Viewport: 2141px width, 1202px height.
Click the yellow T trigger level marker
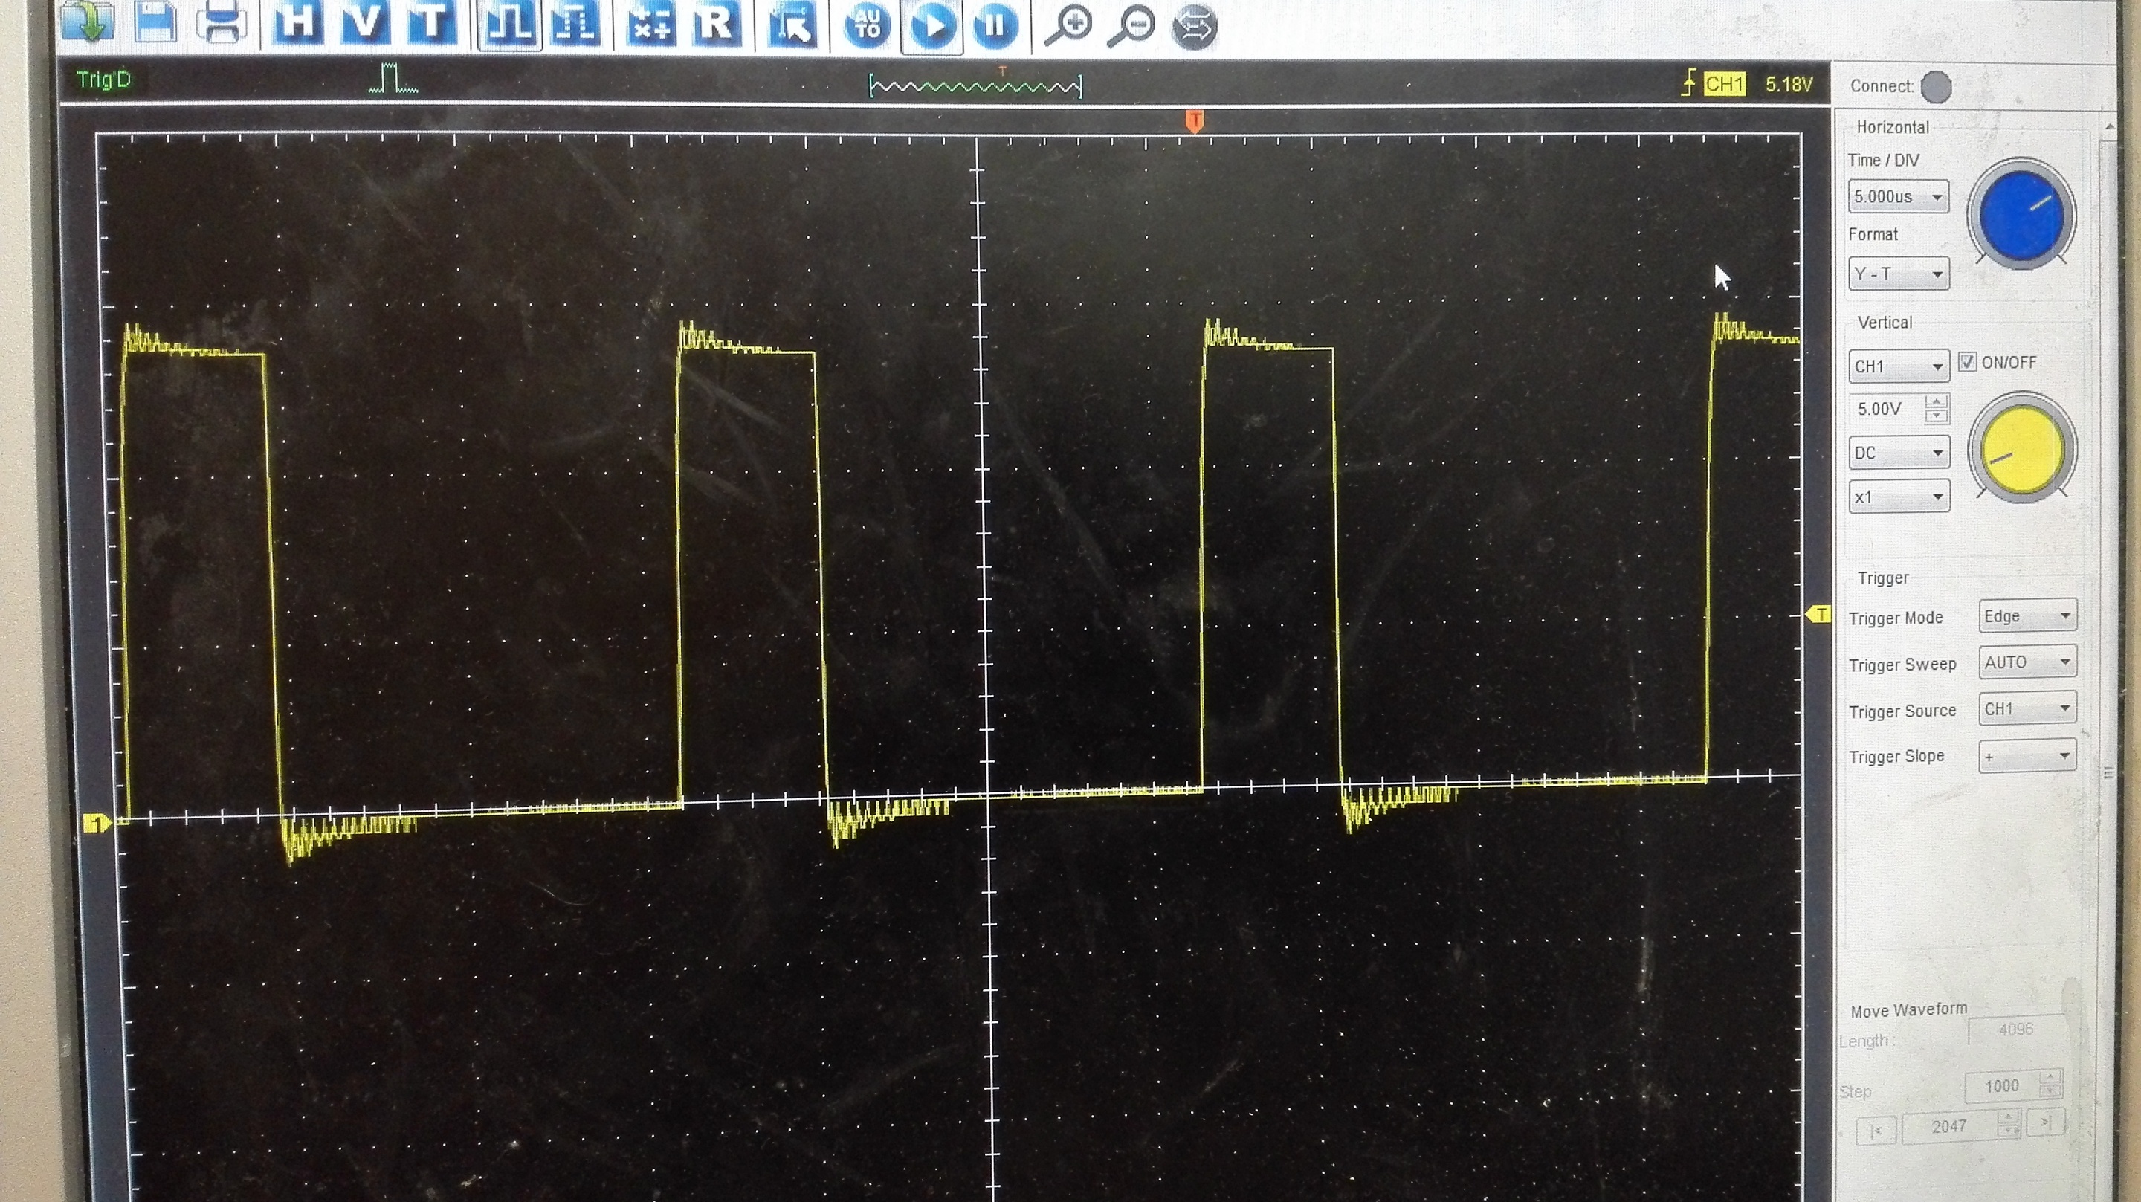(x=1818, y=614)
